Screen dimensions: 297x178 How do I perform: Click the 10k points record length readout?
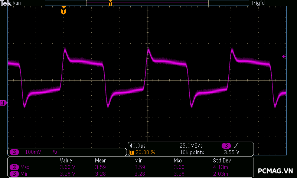click(x=192, y=152)
